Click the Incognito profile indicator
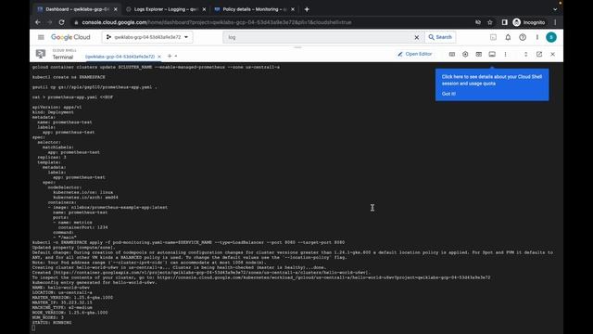The image size is (593, 334). tap(529, 22)
